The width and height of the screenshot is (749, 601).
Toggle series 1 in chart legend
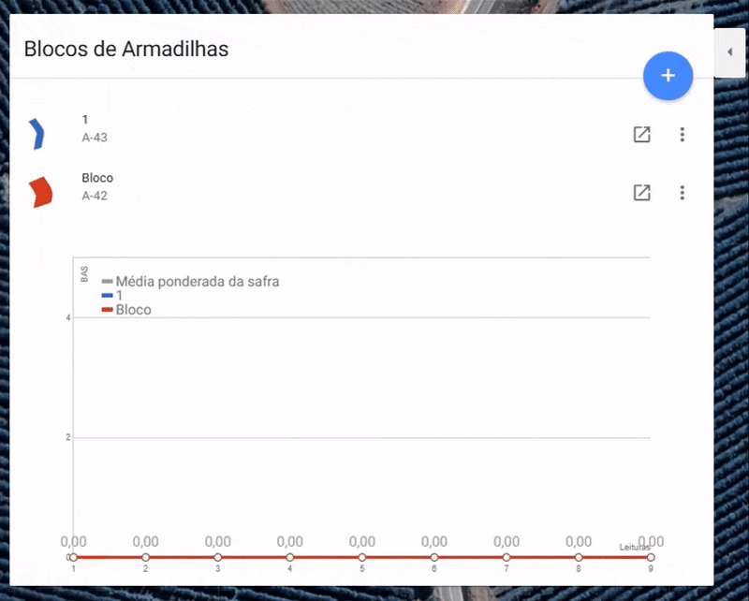coord(119,295)
